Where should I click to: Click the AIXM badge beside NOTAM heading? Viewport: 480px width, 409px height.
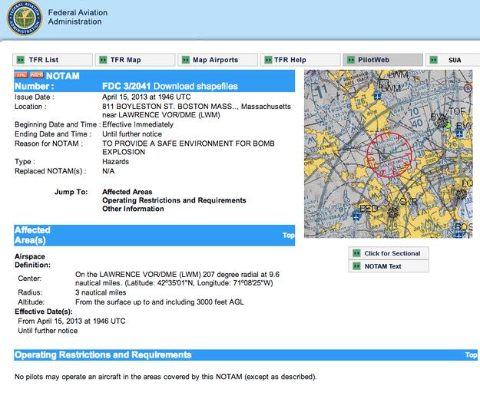35,76
